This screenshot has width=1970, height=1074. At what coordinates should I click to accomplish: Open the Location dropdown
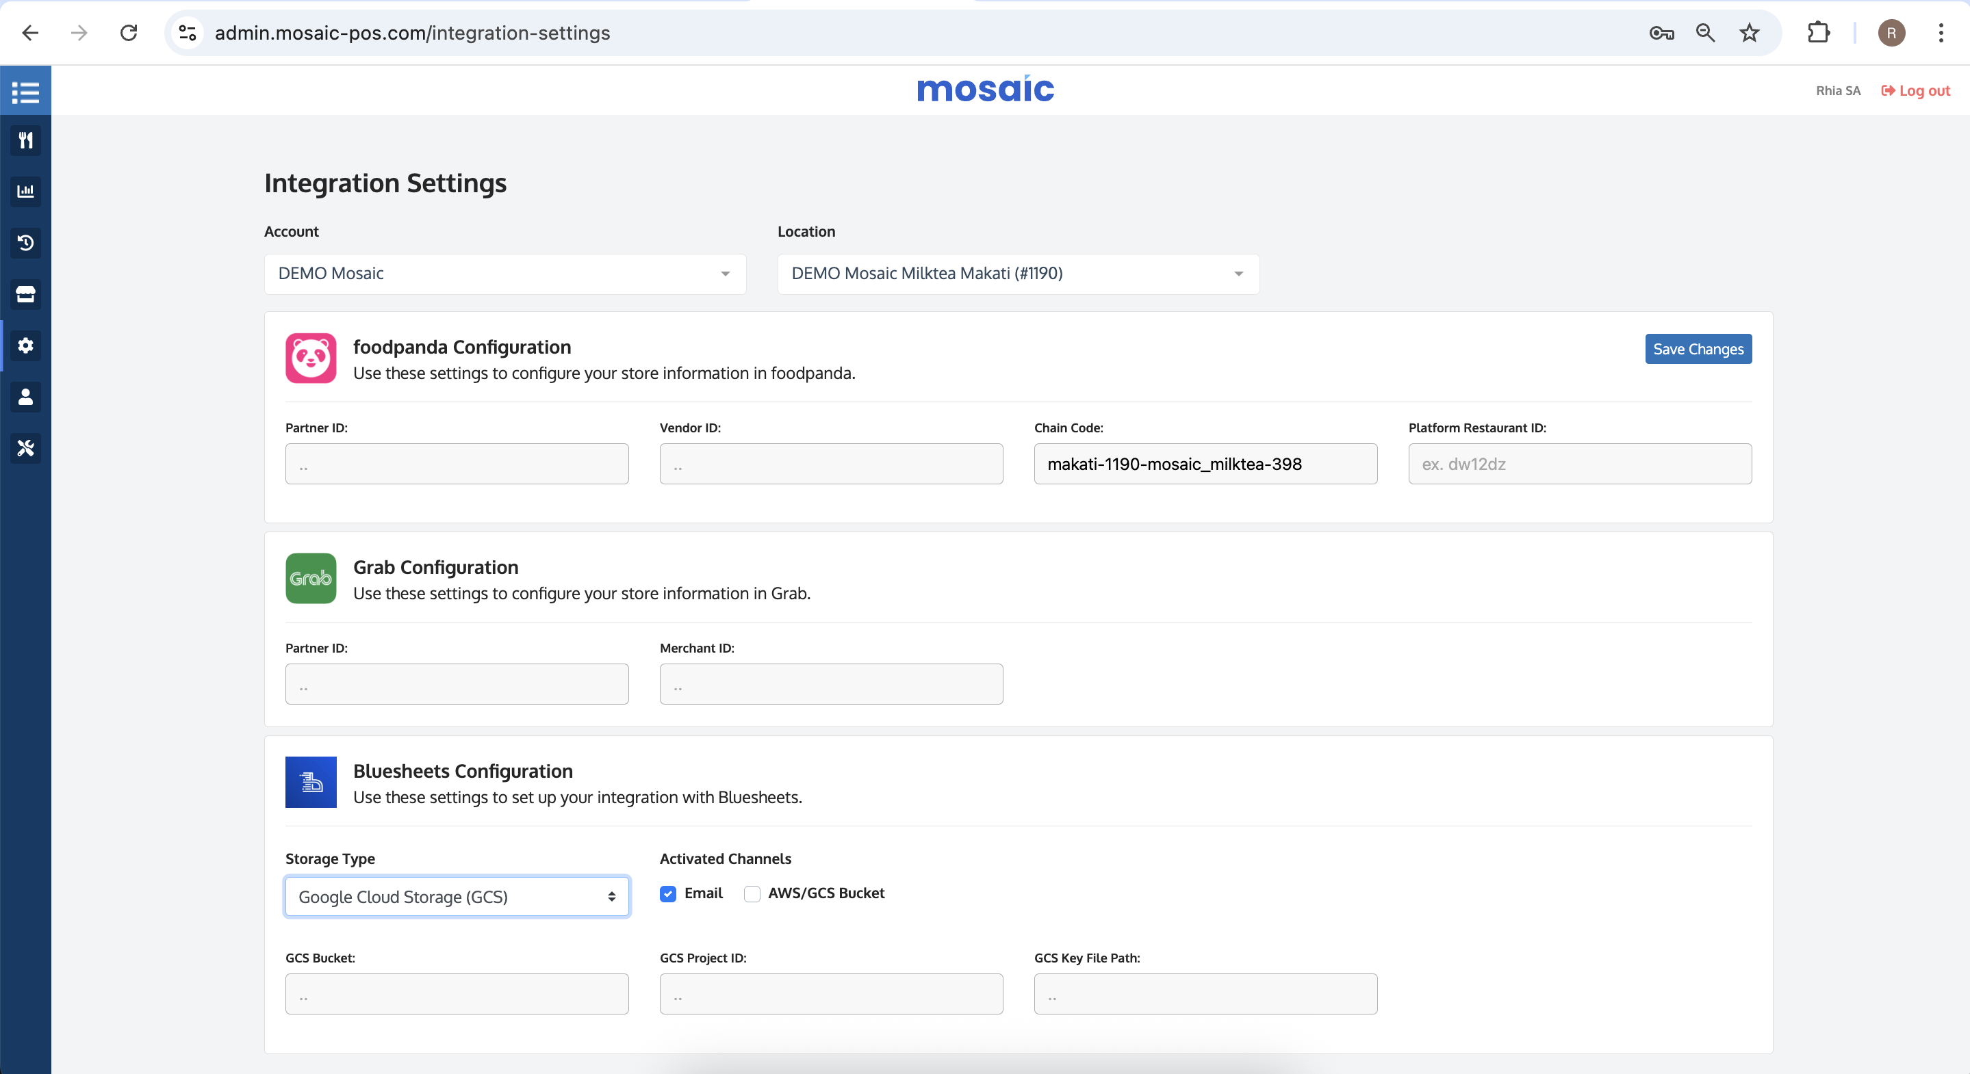tap(1017, 274)
